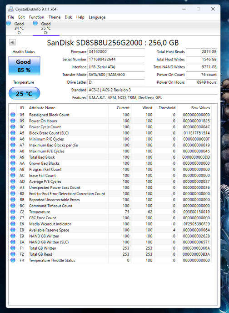Image resolution: width=229 pixels, height=313 pixels.
Task: Close the CrystalDiskInfo window
Action: [213, 9]
